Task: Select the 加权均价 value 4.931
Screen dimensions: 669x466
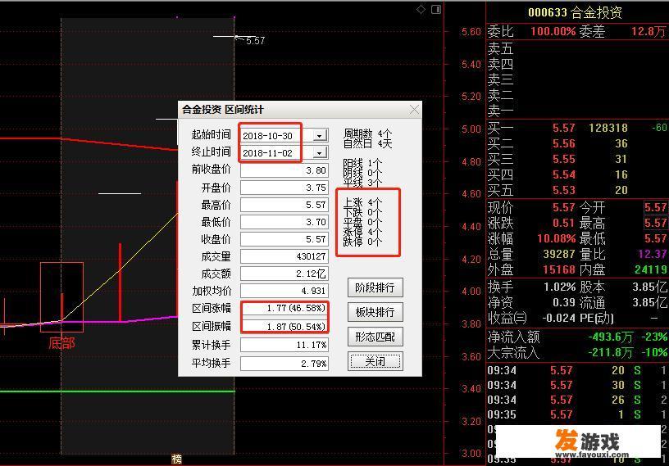Action: [x=284, y=291]
